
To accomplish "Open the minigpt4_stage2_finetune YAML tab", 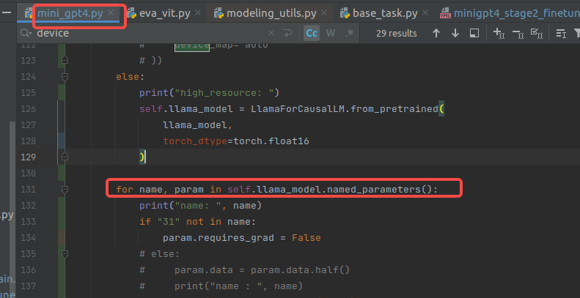I will [510, 14].
